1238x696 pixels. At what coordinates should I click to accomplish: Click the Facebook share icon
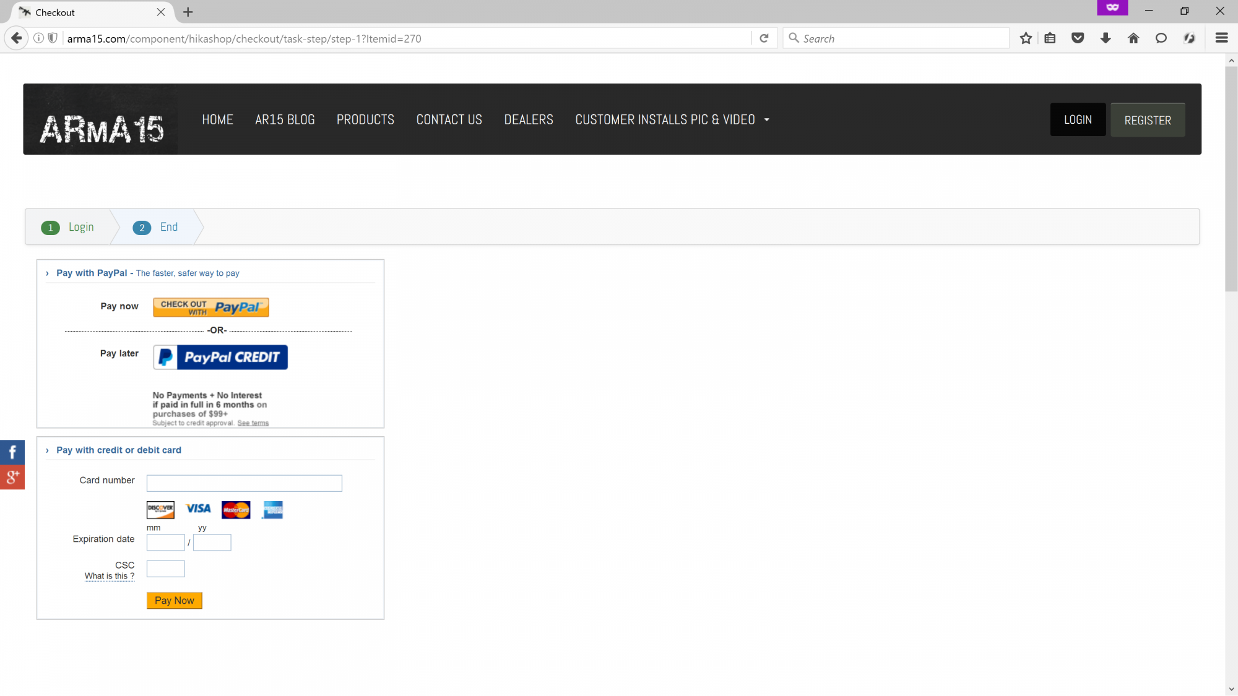point(12,452)
